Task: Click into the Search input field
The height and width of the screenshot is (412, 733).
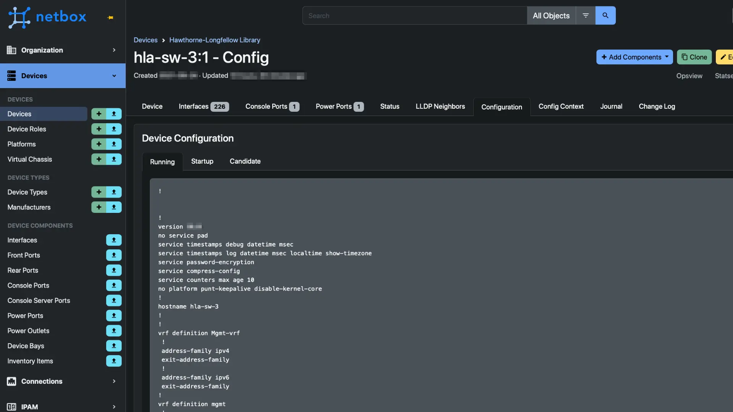Action: click(415, 16)
